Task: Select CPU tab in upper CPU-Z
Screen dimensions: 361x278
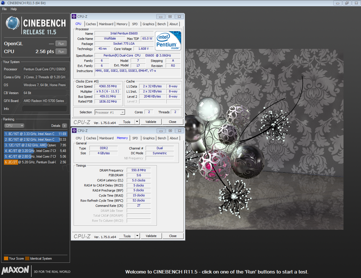Action: pyautogui.click(x=78, y=24)
